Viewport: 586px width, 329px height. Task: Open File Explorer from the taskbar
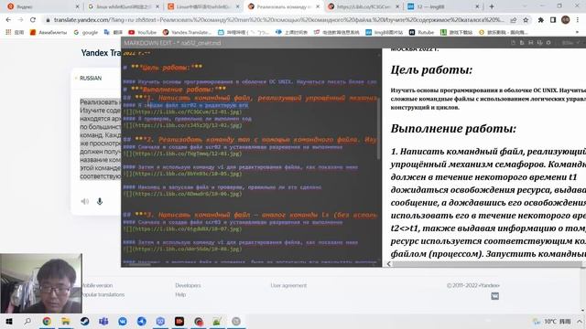pos(65,321)
